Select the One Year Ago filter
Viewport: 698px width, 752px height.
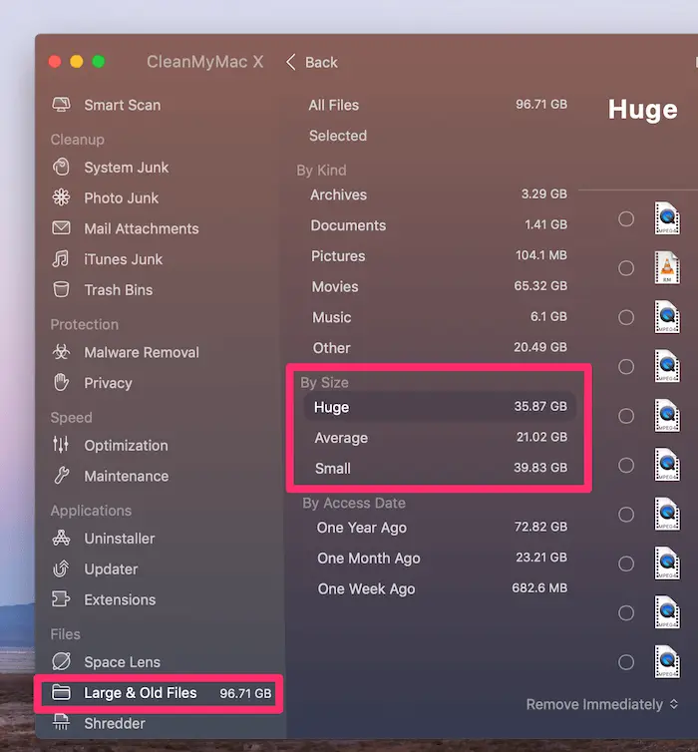click(361, 528)
